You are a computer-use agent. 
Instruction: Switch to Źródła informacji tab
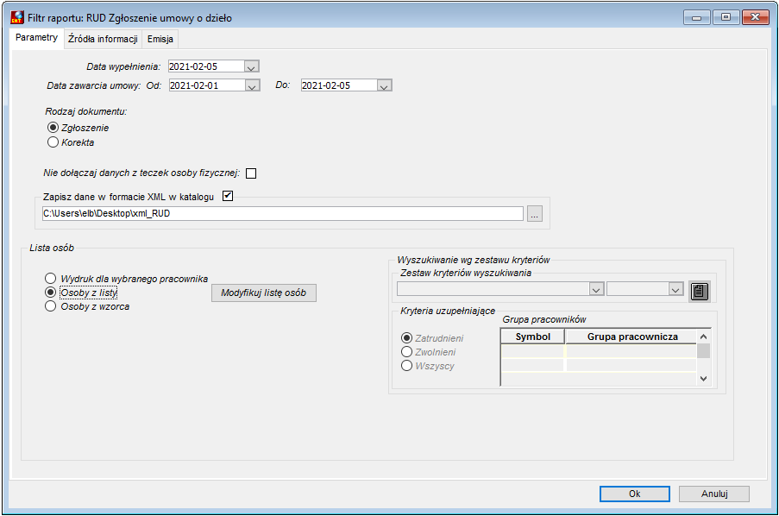[x=103, y=39]
